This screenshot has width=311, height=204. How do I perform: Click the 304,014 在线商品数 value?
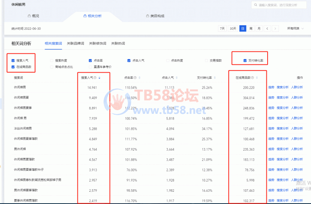249,98
